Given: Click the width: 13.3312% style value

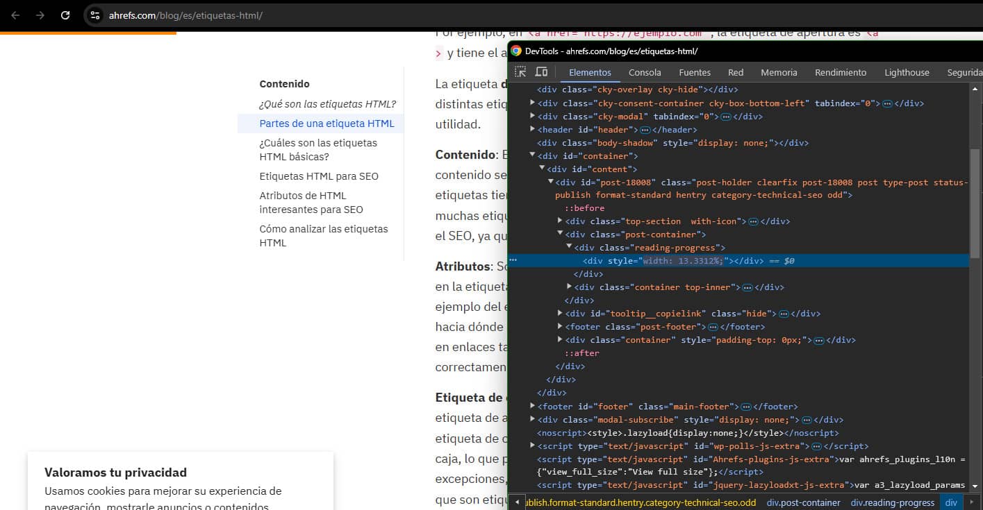Looking at the screenshot, I should [x=683, y=261].
